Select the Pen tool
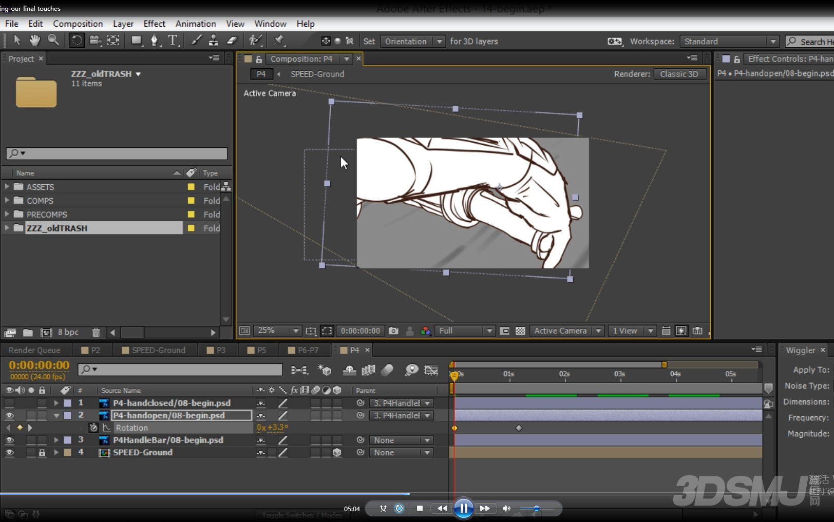 point(154,40)
